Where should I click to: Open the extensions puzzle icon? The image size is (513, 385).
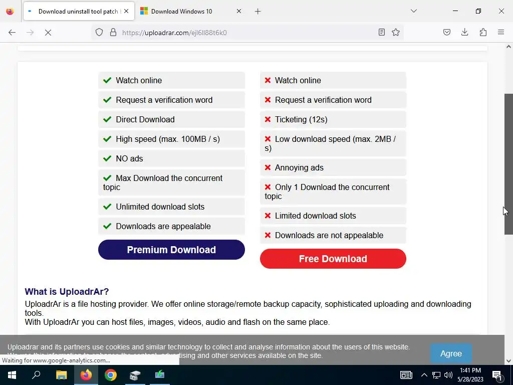(483, 32)
